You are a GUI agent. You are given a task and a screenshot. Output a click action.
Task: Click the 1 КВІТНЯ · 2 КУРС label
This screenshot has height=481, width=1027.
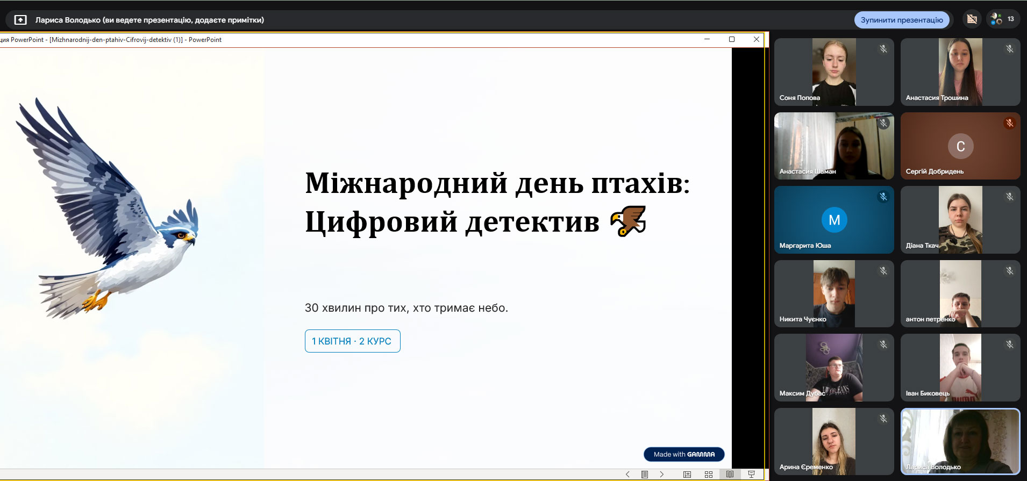tap(352, 341)
